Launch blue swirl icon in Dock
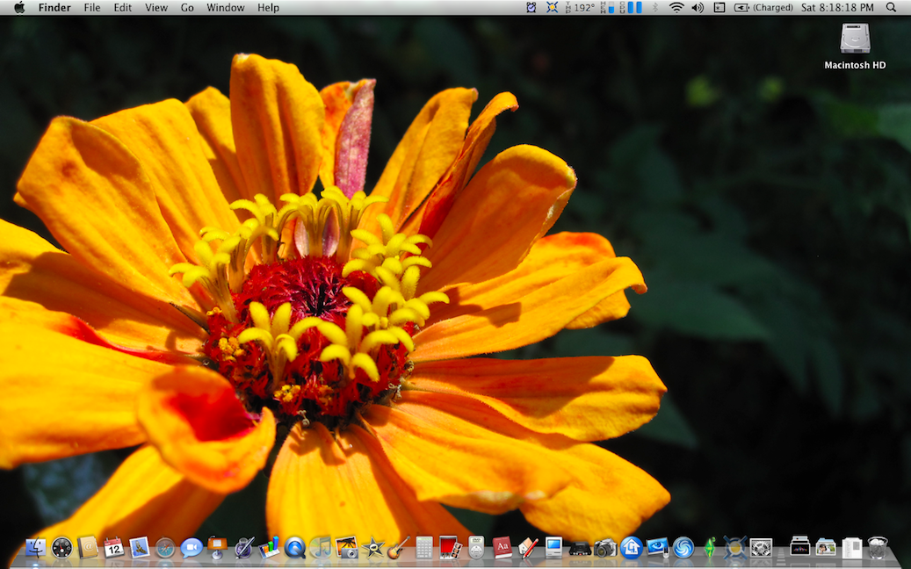Image resolution: width=911 pixels, height=569 pixels. (683, 548)
